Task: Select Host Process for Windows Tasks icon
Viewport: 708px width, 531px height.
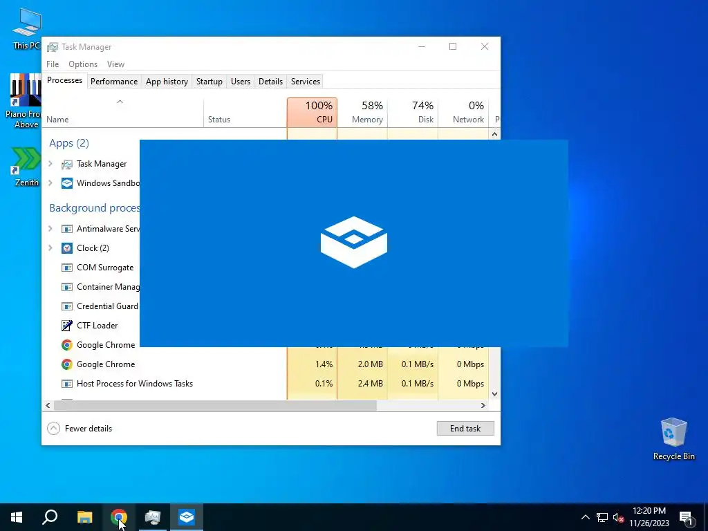Action: click(67, 384)
